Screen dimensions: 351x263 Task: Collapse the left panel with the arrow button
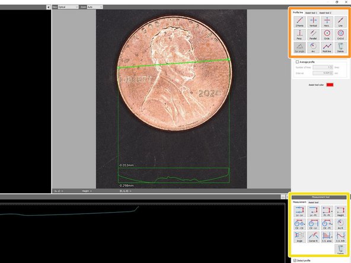pos(49,7)
